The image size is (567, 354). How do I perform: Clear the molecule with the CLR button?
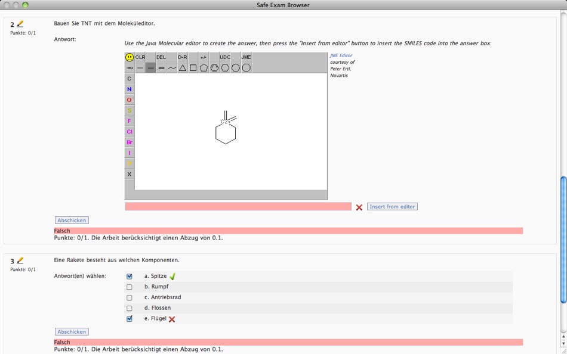[x=140, y=57]
